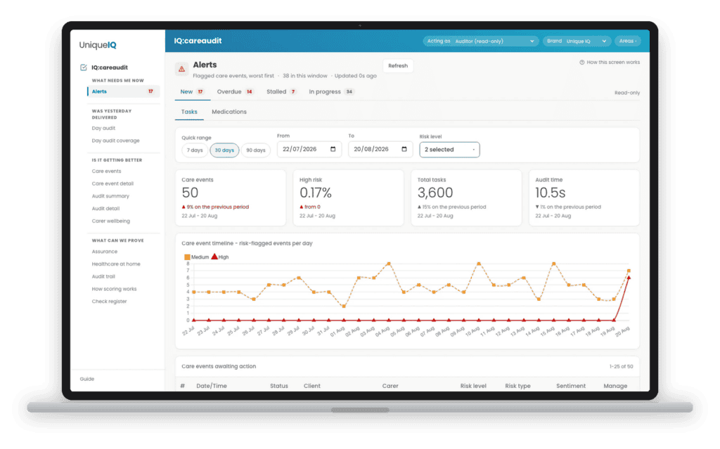This screenshot has height=449, width=720.
Task: Open Care events in sidebar
Action: 107,171
